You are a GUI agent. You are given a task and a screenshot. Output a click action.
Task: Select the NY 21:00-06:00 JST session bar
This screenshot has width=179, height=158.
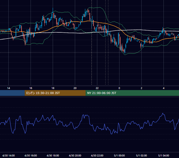click(132, 93)
